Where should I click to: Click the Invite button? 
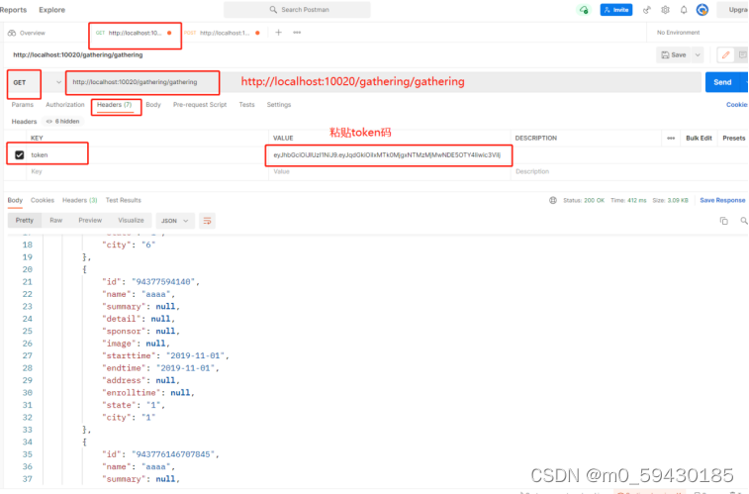(x=616, y=10)
